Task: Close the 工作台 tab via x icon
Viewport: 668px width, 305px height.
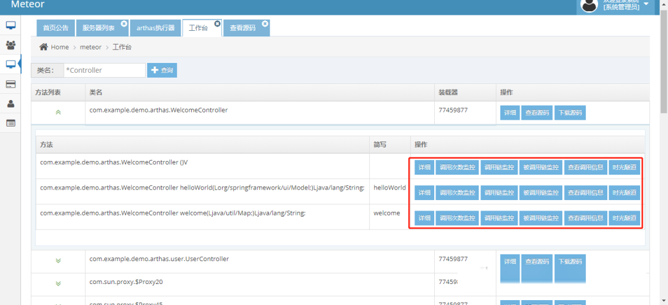Action: [217, 23]
